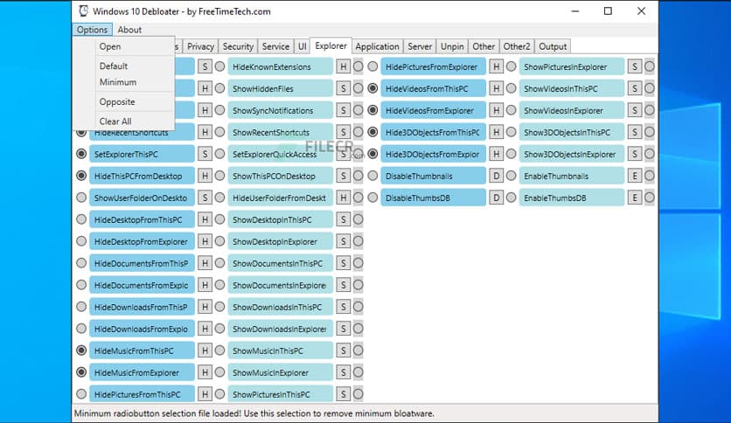The image size is (731, 423).
Task: Click the ShowSyncNotifications button
Action: pyautogui.click(x=280, y=110)
